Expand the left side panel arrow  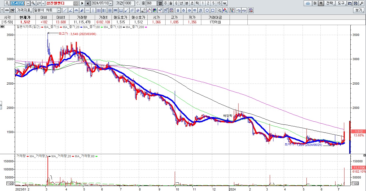1,105
